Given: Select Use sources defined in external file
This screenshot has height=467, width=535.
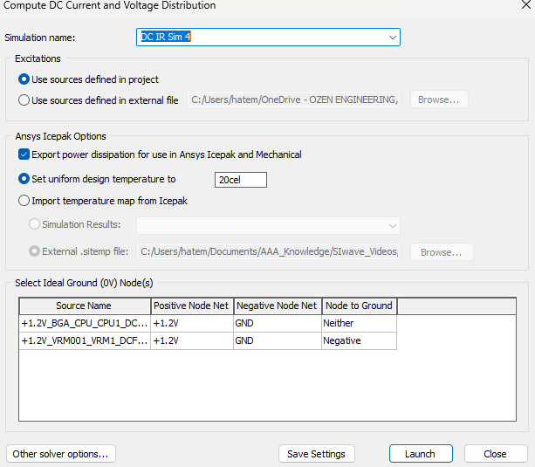Looking at the screenshot, I should (24, 100).
